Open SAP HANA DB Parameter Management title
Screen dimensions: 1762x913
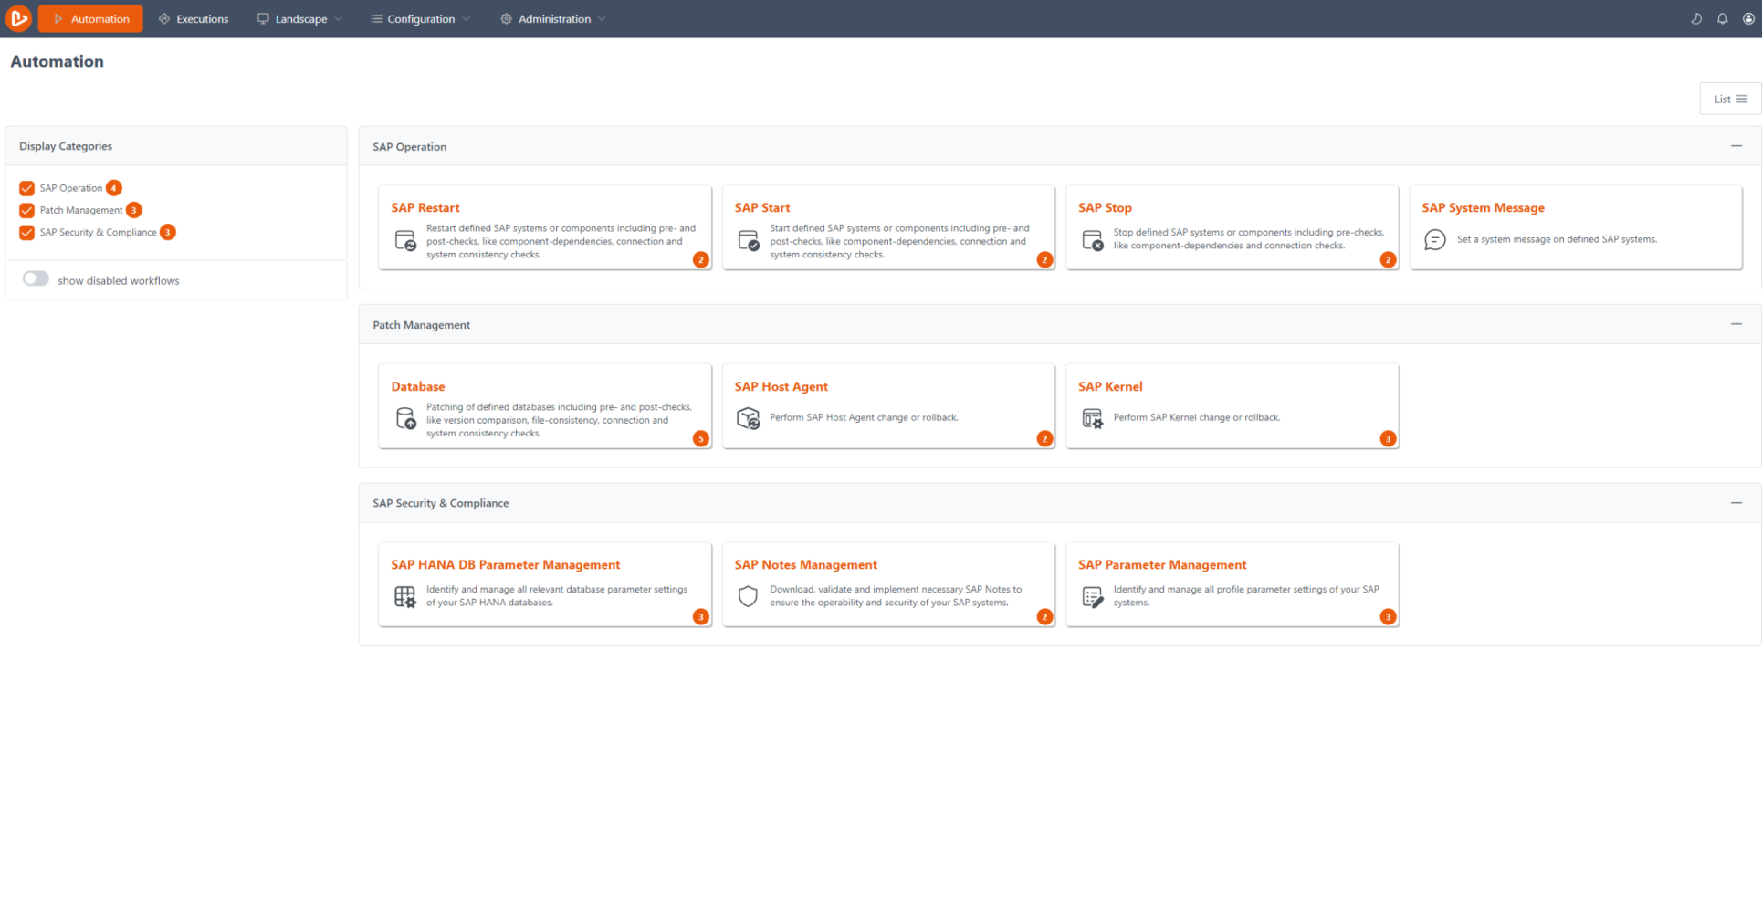[x=506, y=565]
